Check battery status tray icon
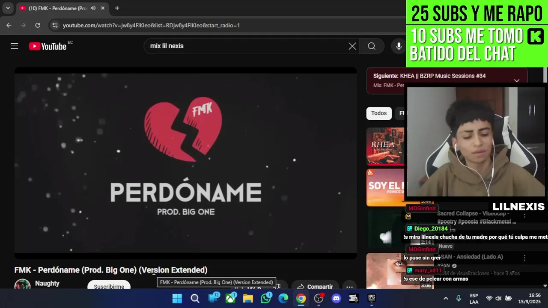The width and height of the screenshot is (548, 308). tap(509, 298)
